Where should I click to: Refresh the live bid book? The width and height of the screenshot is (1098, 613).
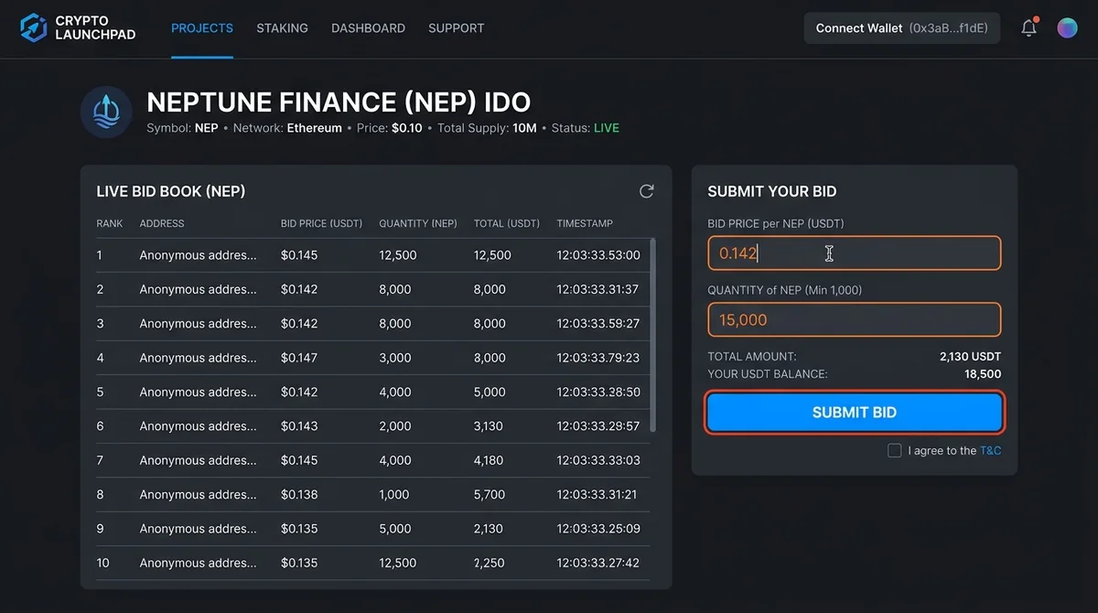pos(647,190)
